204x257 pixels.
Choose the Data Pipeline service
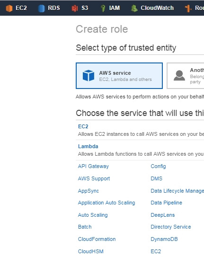[x=166, y=203]
